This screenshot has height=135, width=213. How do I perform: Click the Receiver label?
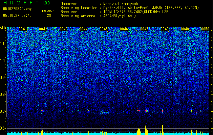click(x=69, y=12)
